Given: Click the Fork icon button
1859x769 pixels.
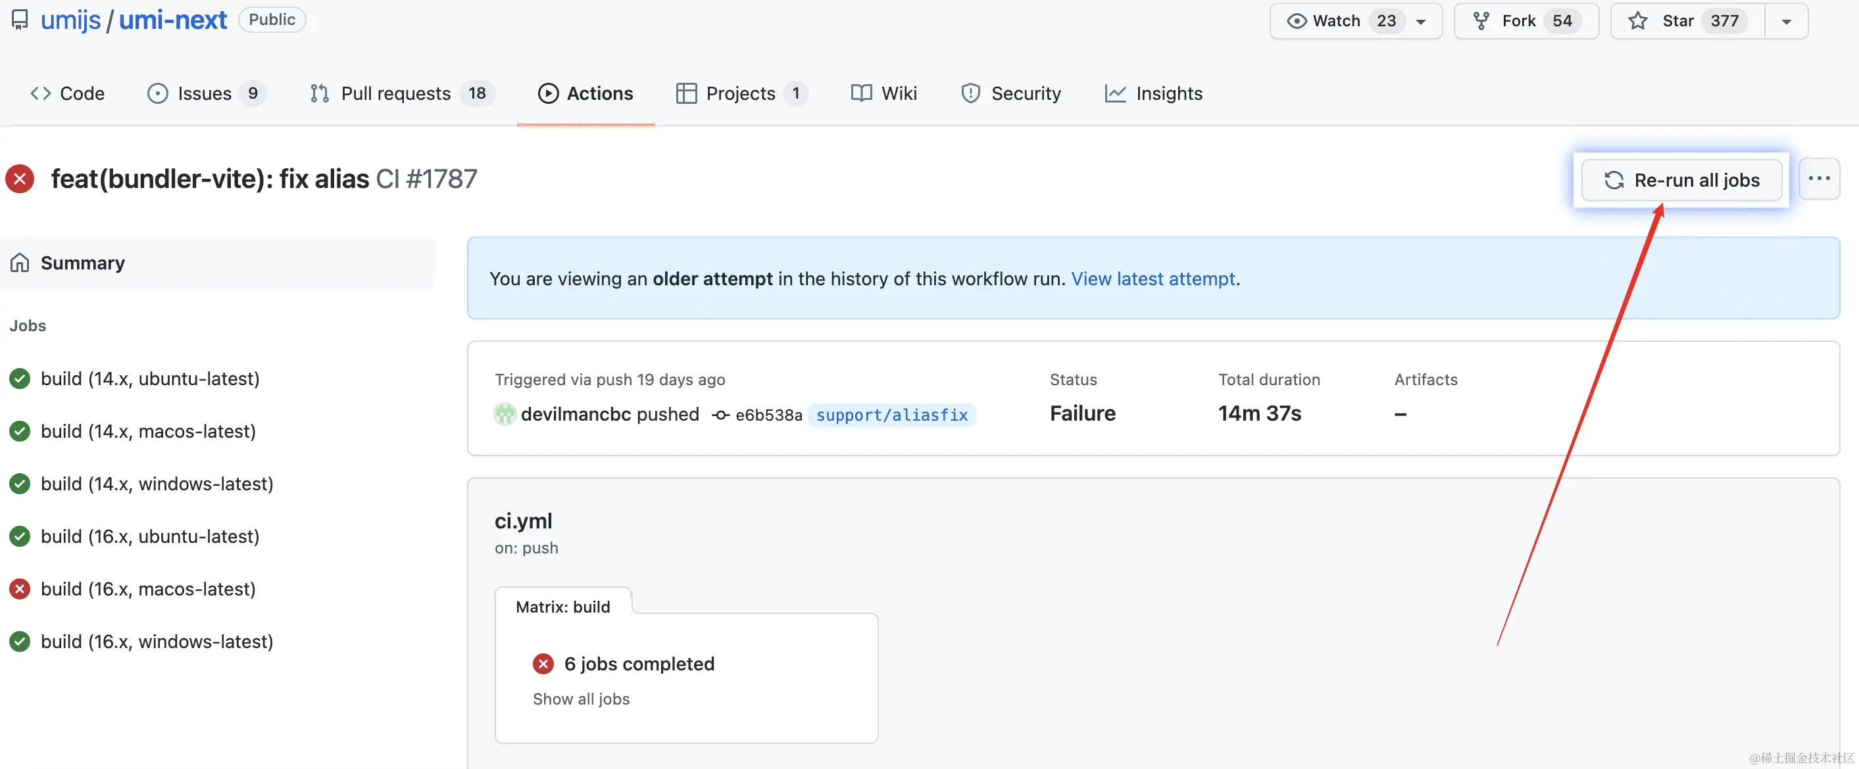Looking at the screenshot, I should point(1481,21).
